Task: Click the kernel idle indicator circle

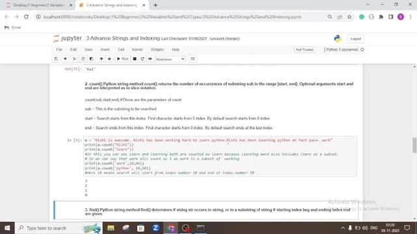Action: [x=362, y=49]
